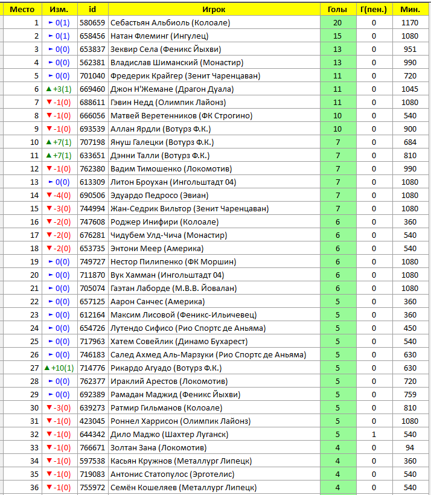Click the red down arrow for Аллан Ярдли

click(x=49, y=129)
